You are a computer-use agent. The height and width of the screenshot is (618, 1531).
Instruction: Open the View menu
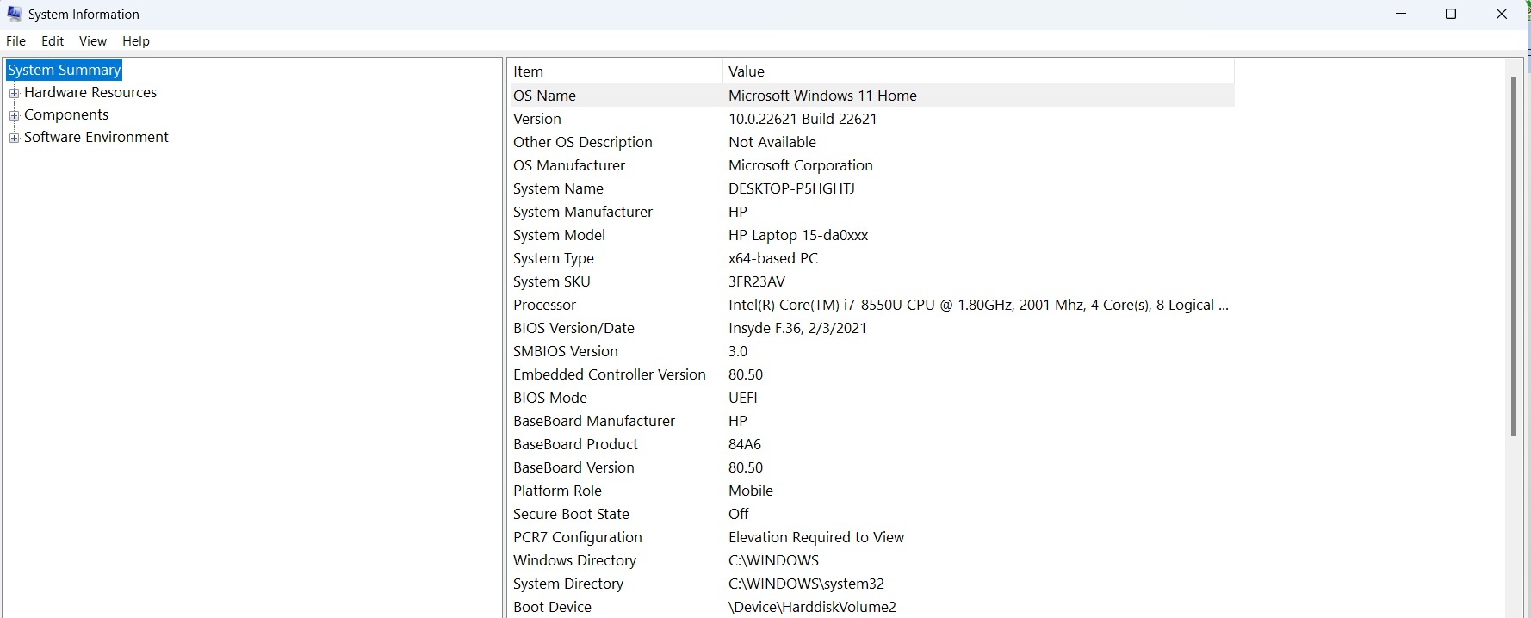coord(93,40)
